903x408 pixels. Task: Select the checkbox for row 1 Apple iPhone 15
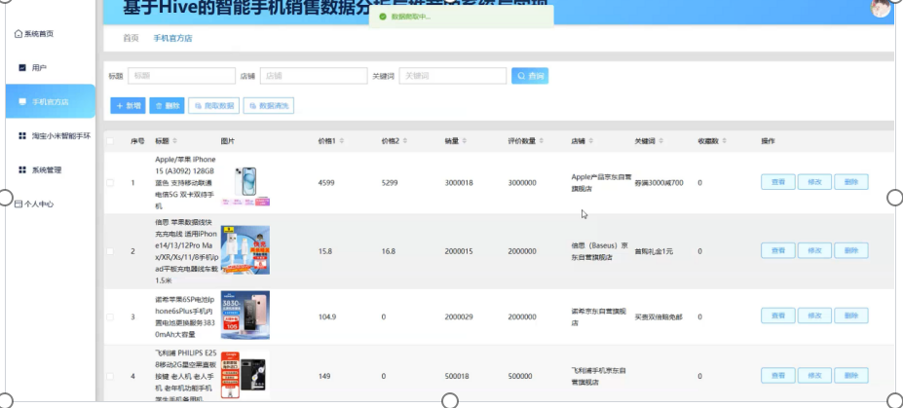110,183
